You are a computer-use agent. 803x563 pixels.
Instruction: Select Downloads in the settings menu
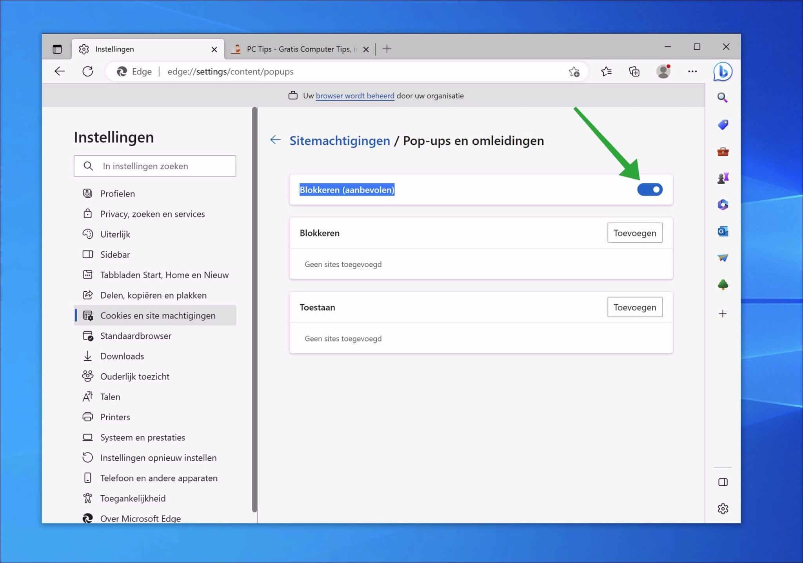click(122, 356)
